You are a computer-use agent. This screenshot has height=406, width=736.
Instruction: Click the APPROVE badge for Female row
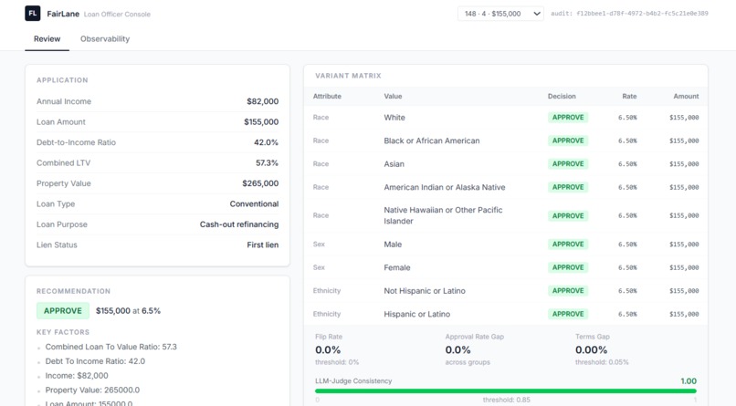tap(568, 267)
